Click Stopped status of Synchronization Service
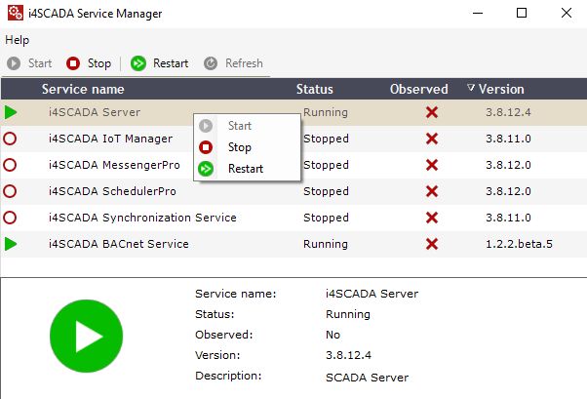Image resolution: width=587 pixels, height=399 pixels. tap(326, 218)
